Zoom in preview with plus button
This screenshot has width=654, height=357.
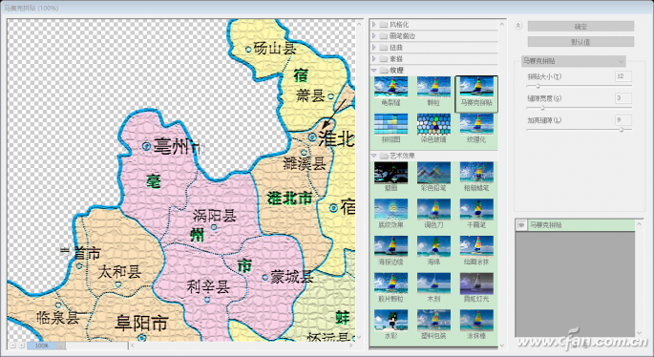(21, 346)
